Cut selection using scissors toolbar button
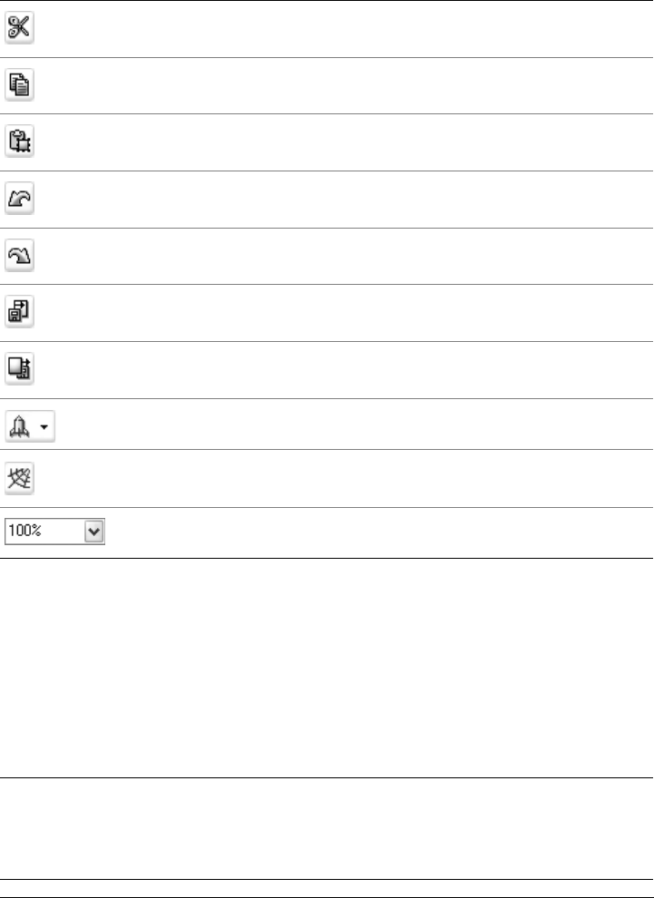654x898 pixels. 19,27
